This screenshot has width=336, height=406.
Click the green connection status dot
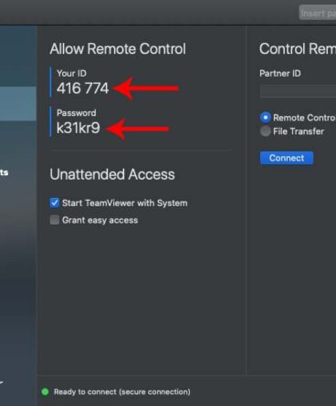(45, 391)
